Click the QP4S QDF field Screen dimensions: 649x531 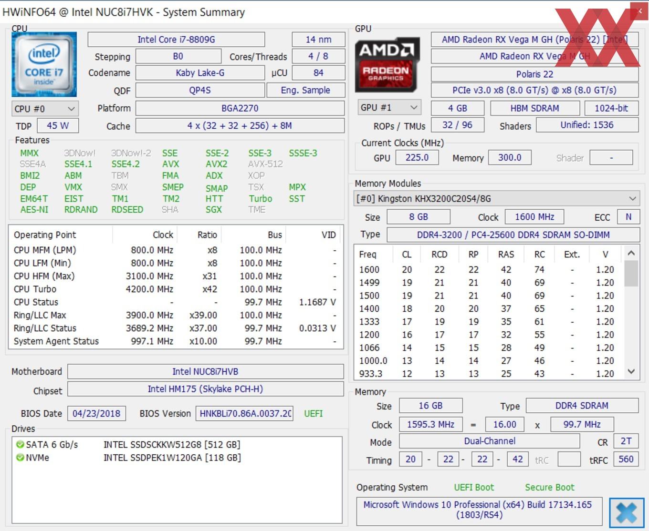200,90
